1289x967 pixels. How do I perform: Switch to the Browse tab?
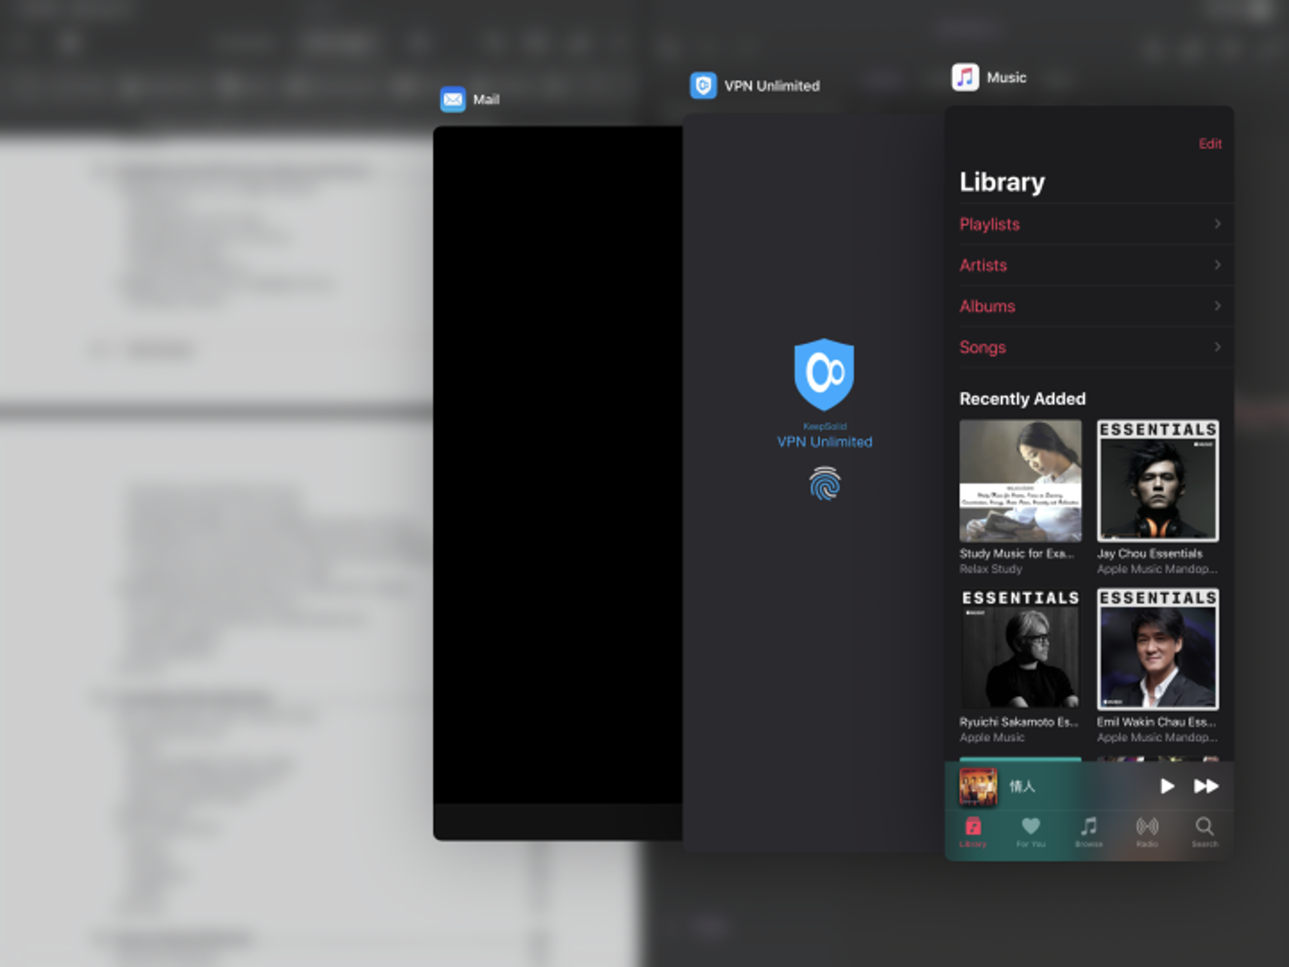pos(1089,832)
